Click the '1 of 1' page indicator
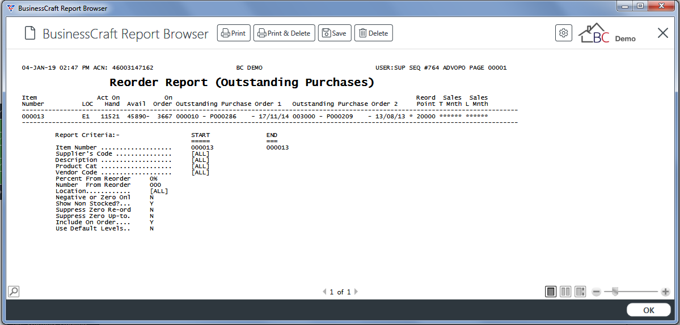 340,292
